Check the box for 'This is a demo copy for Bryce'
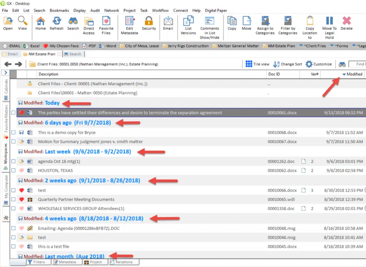Image resolution: width=366 pixels, height=267 pixels. tap(14, 132)
